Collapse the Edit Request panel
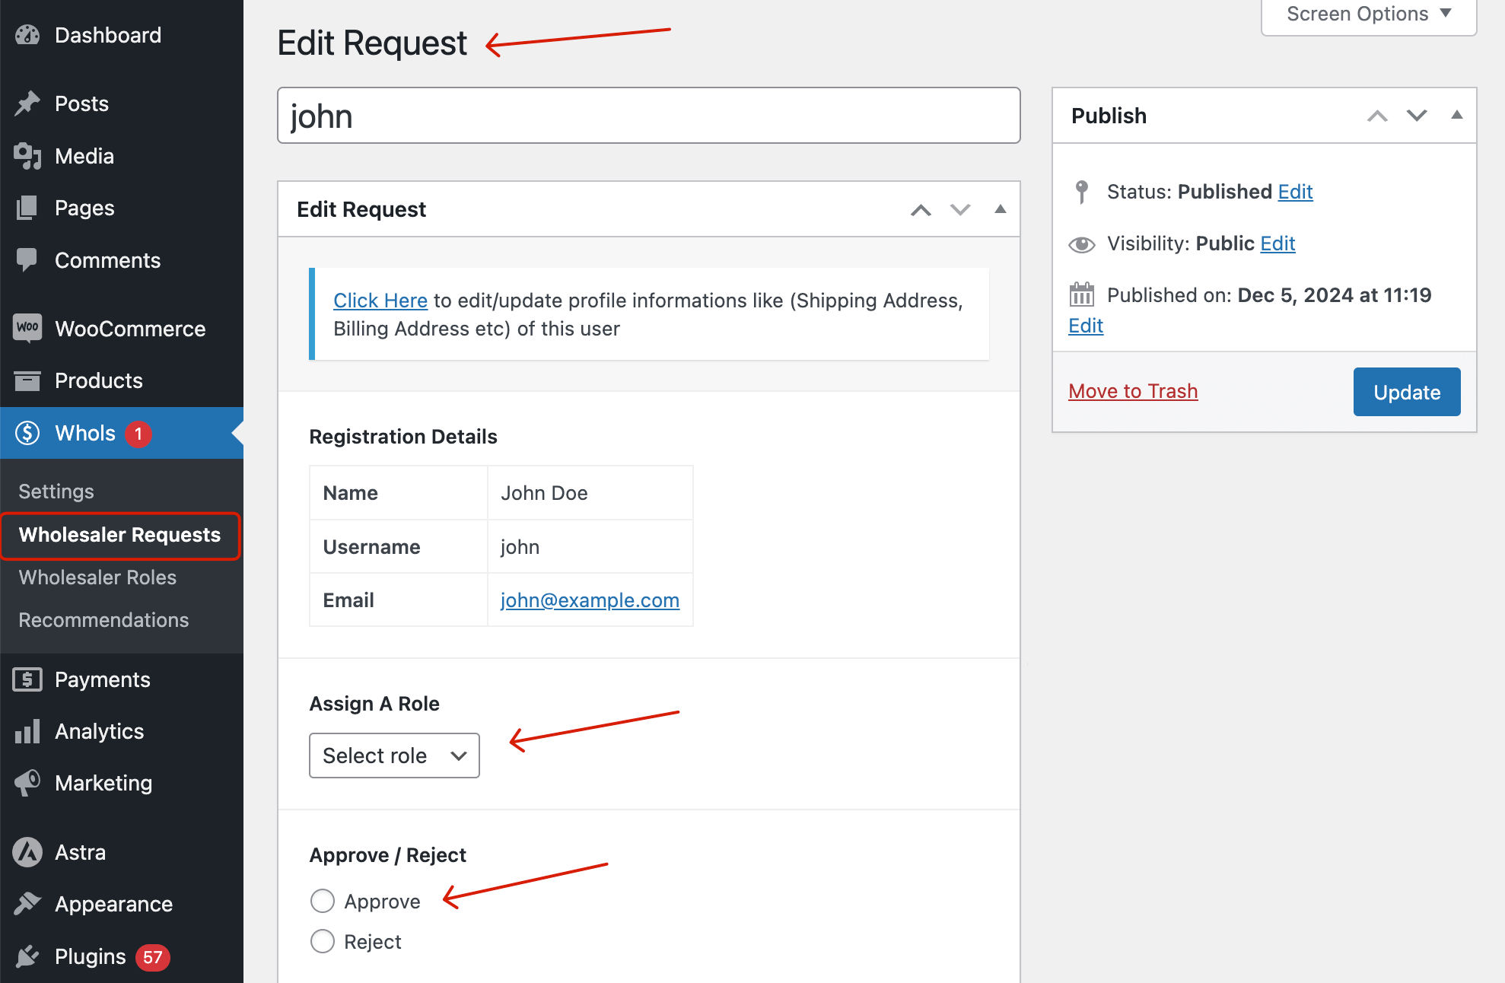Screen dimensions: 1505x983 pos(1001,209)
